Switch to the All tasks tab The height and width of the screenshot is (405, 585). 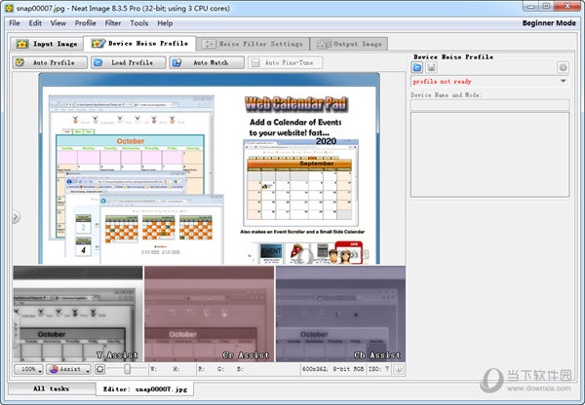[51, 388]
